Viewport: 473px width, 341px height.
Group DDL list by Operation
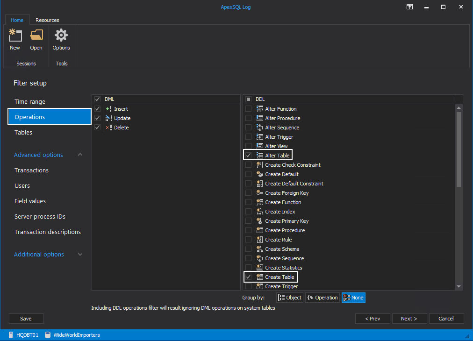click(x=322, y=298)
